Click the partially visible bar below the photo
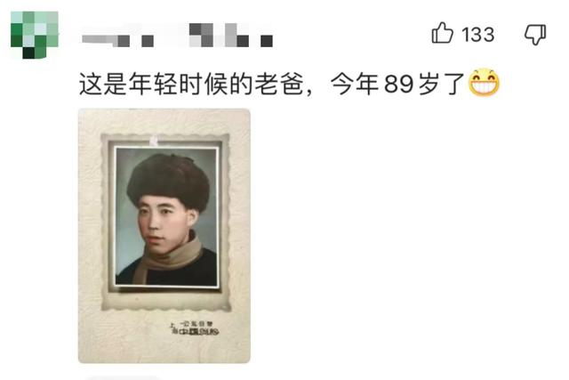 [122, 378]
